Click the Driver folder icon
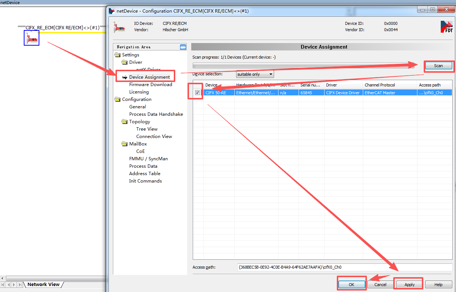Viewport: 456px width, 292px height. coord(125,62)
